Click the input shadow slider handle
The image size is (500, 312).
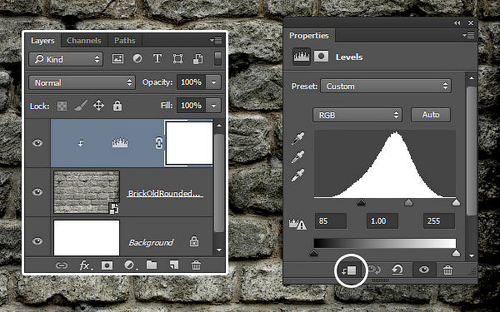pos(361,202)
